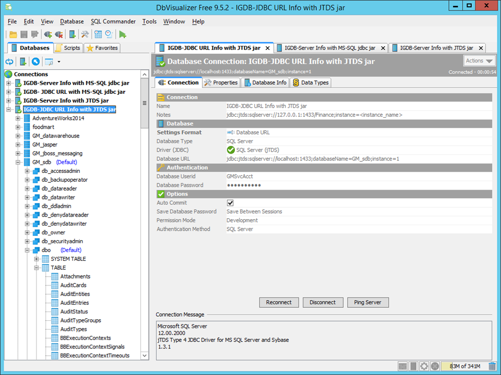Image resolution: width=501 pixels, height=375 pixels.
Task: Click the tree scrollbar down arrow
Action: [145, 356]
